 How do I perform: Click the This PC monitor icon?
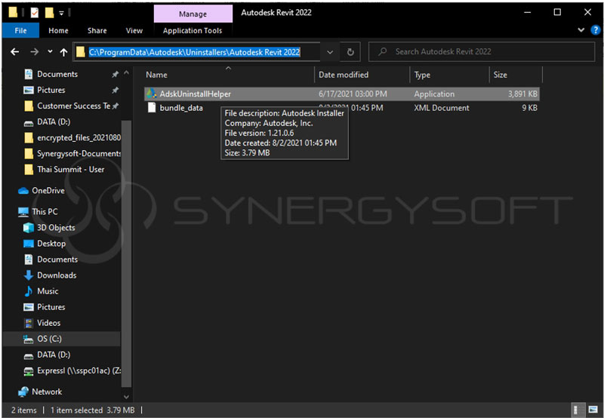pyautogui.click(x=23, y=212)
